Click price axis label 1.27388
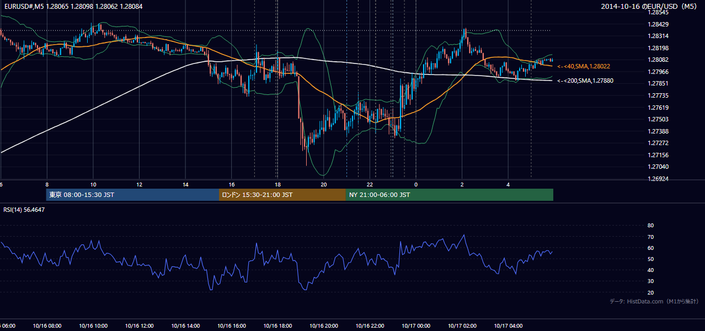This screenshot has height=331, width=705. (x=658, y=131)
